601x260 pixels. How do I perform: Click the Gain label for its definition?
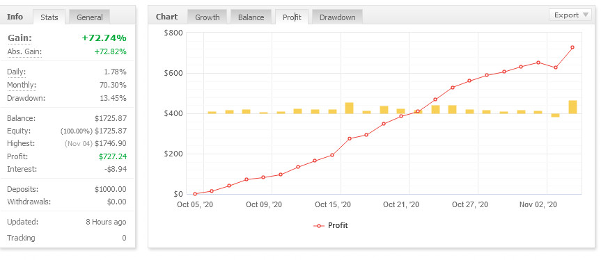[x=19, y=38]
